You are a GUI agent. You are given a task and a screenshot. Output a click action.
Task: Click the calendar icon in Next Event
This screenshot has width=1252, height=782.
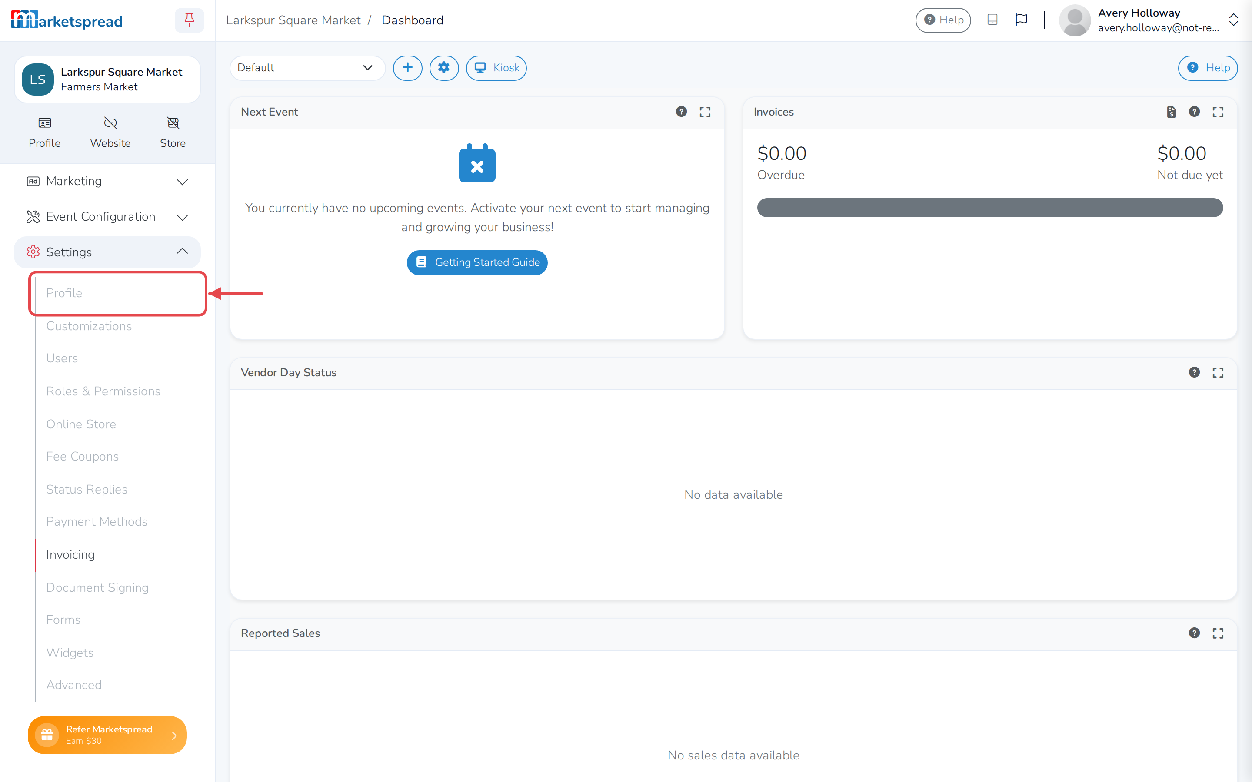click(477, 163)
